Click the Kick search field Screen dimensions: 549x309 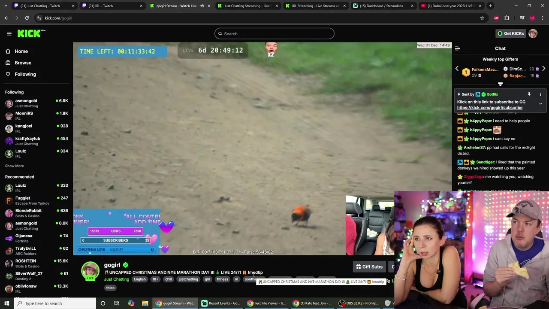[274, 33]
